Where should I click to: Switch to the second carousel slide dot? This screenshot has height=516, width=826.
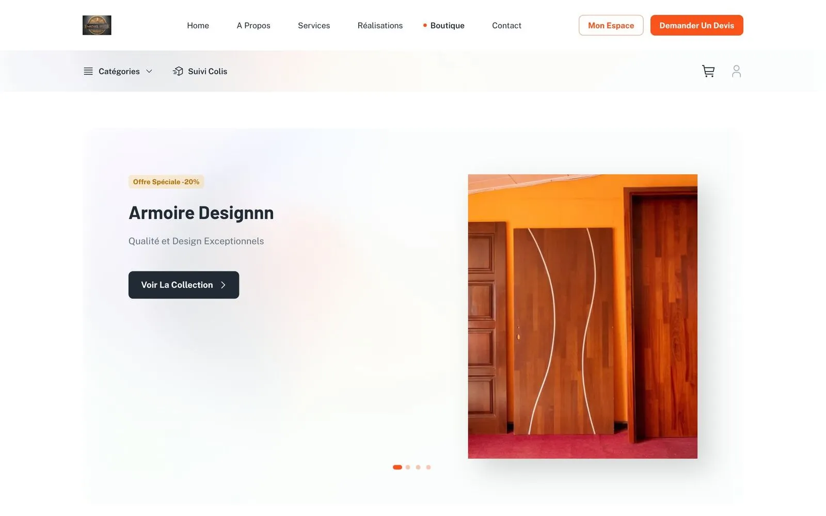tap(408, 467)
